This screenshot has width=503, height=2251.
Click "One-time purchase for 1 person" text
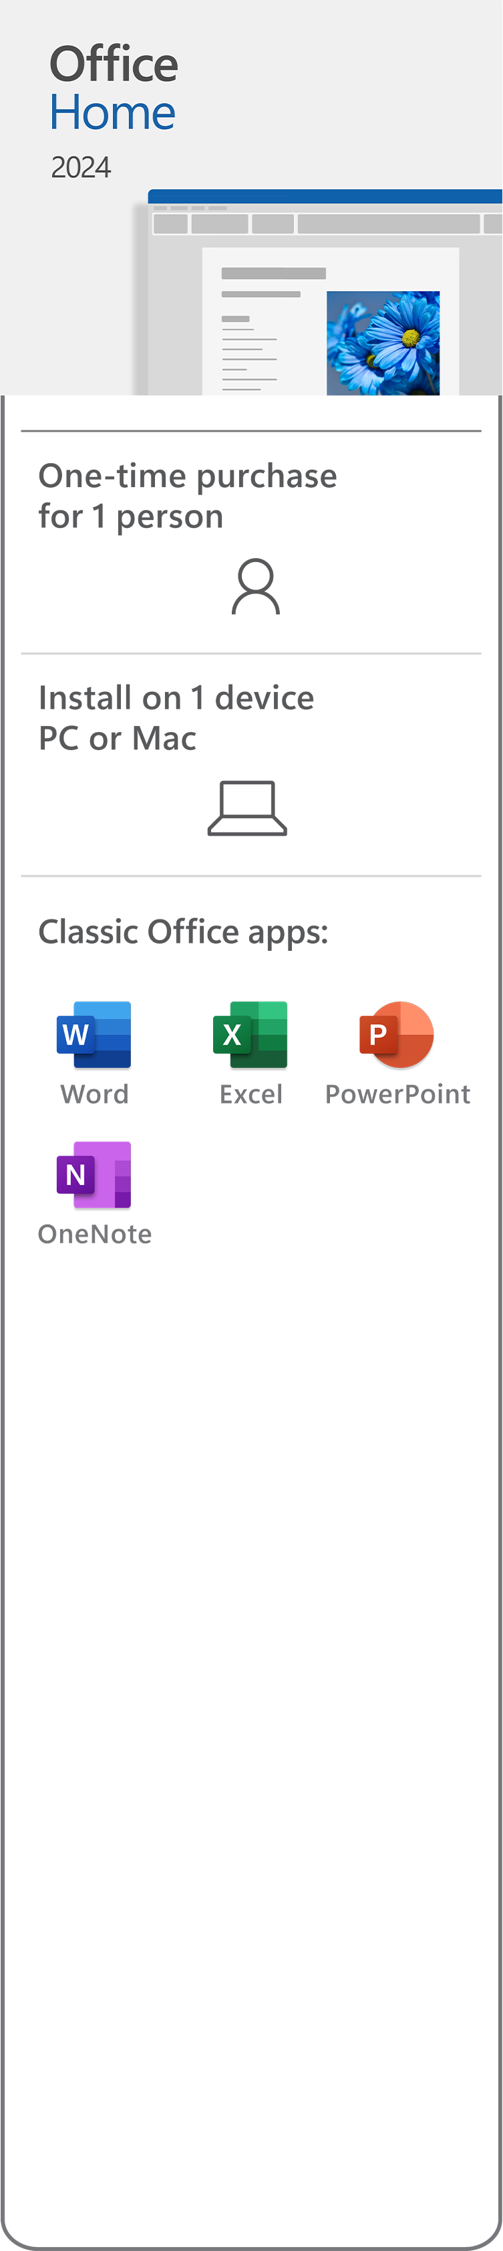[188, 495]
